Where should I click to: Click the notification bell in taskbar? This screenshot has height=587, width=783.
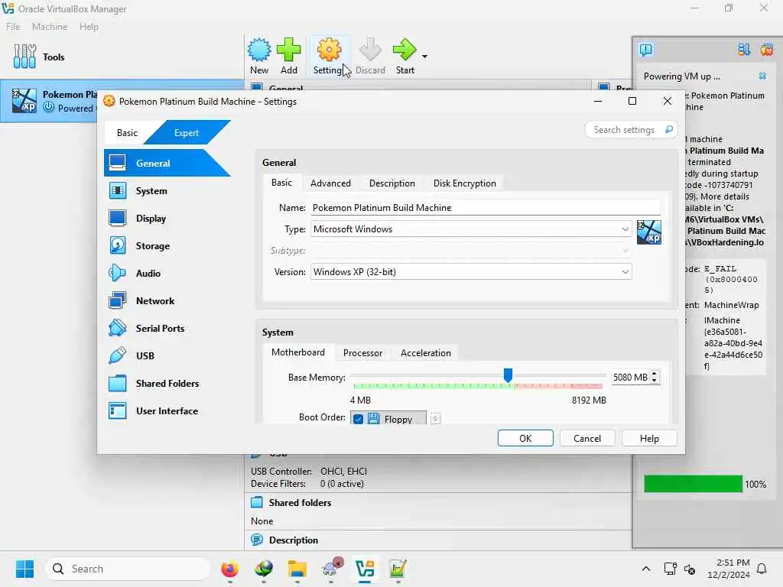tap(762, 569)
